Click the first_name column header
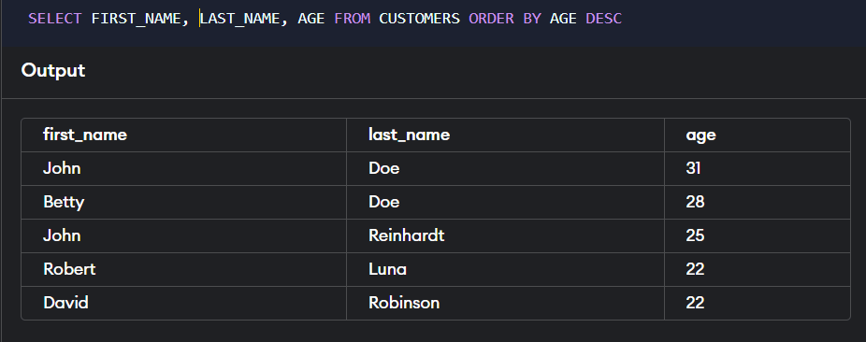 click(x=85, y=135)
